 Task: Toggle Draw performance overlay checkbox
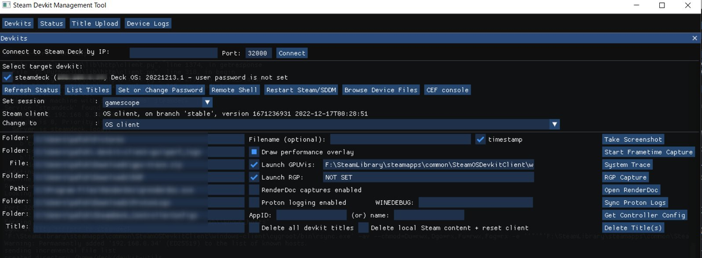click(254, 152)
